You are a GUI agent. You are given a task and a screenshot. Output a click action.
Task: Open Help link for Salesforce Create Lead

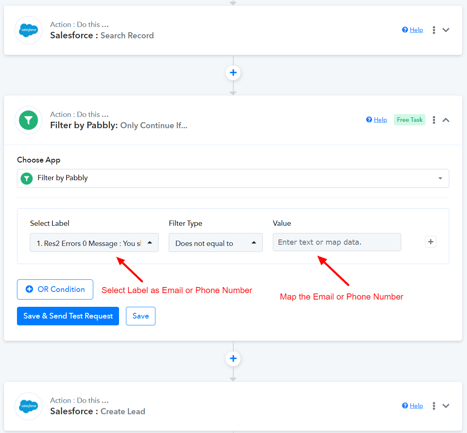[416, 406]
